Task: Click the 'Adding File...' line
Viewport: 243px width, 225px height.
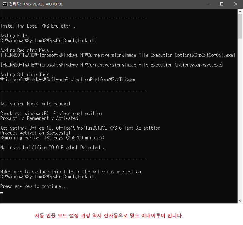Action: click(x=17, y=36)
